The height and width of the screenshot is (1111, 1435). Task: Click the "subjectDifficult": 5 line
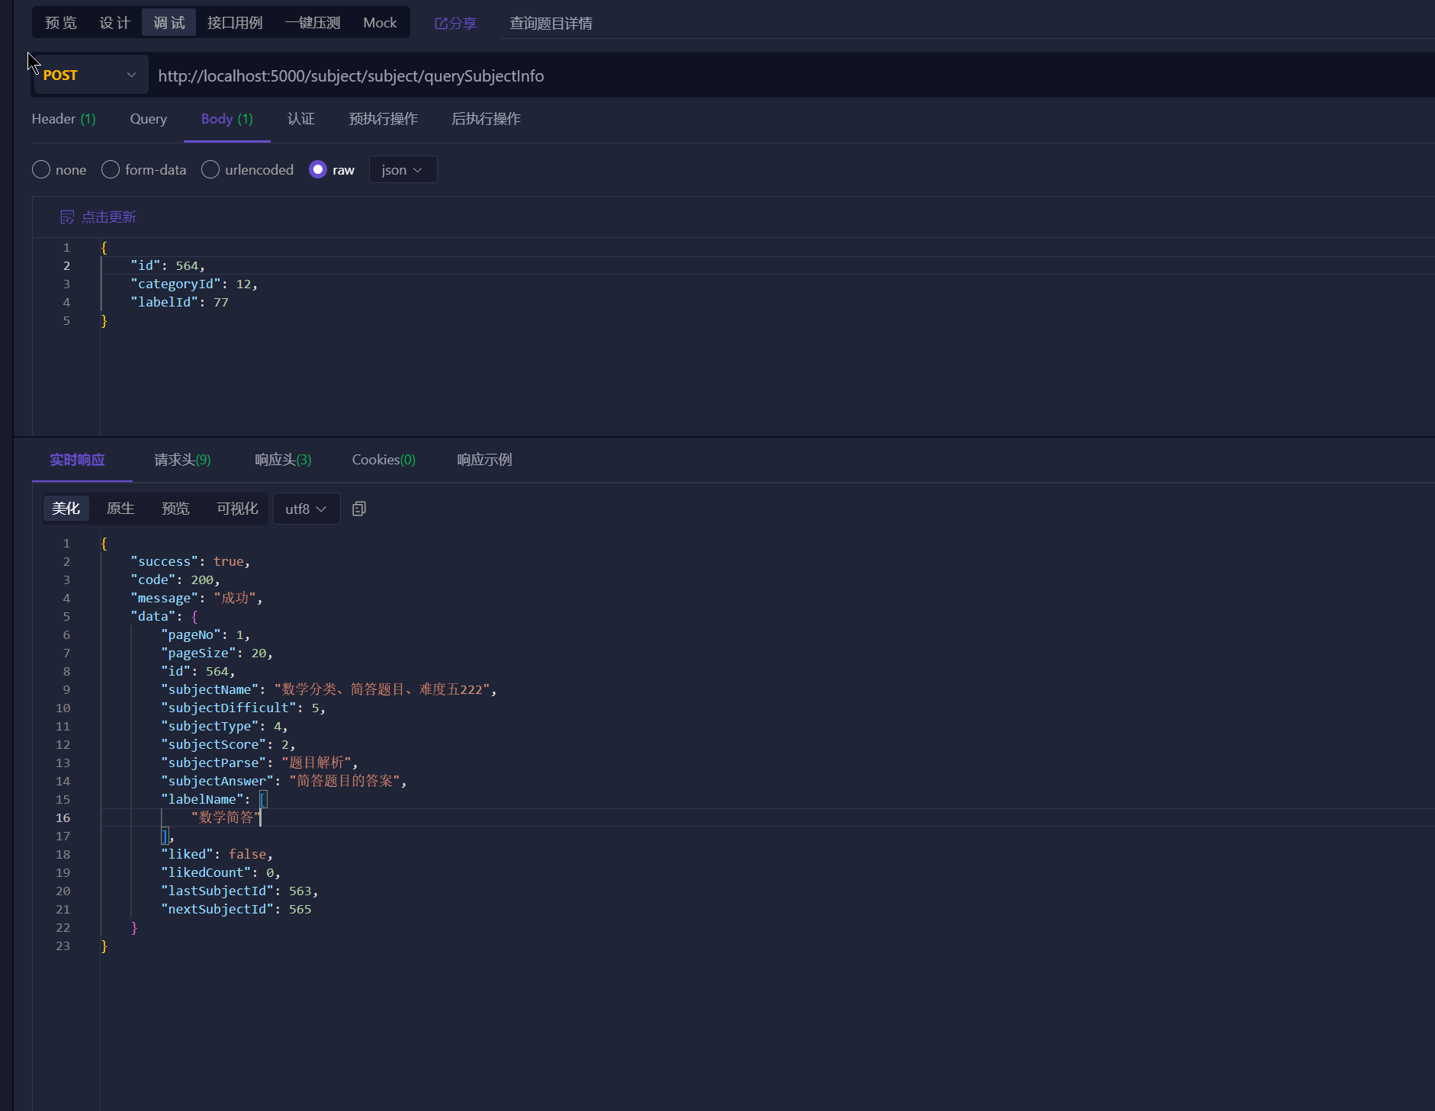point(243,708)
